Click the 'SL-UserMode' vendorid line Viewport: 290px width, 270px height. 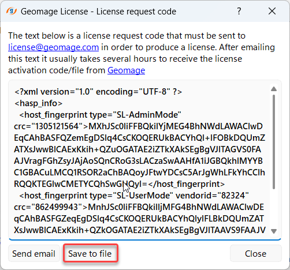[134, 196]
